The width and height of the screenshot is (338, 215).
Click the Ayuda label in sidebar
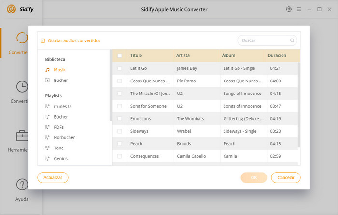22,199
